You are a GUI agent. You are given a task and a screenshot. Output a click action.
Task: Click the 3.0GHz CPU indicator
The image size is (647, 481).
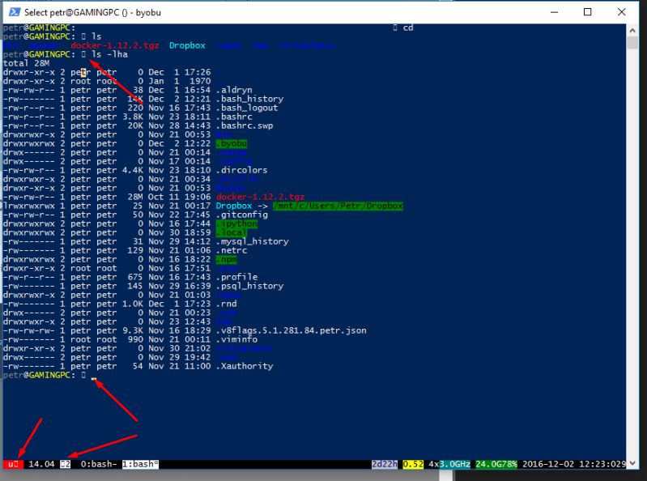click(454, 464)
